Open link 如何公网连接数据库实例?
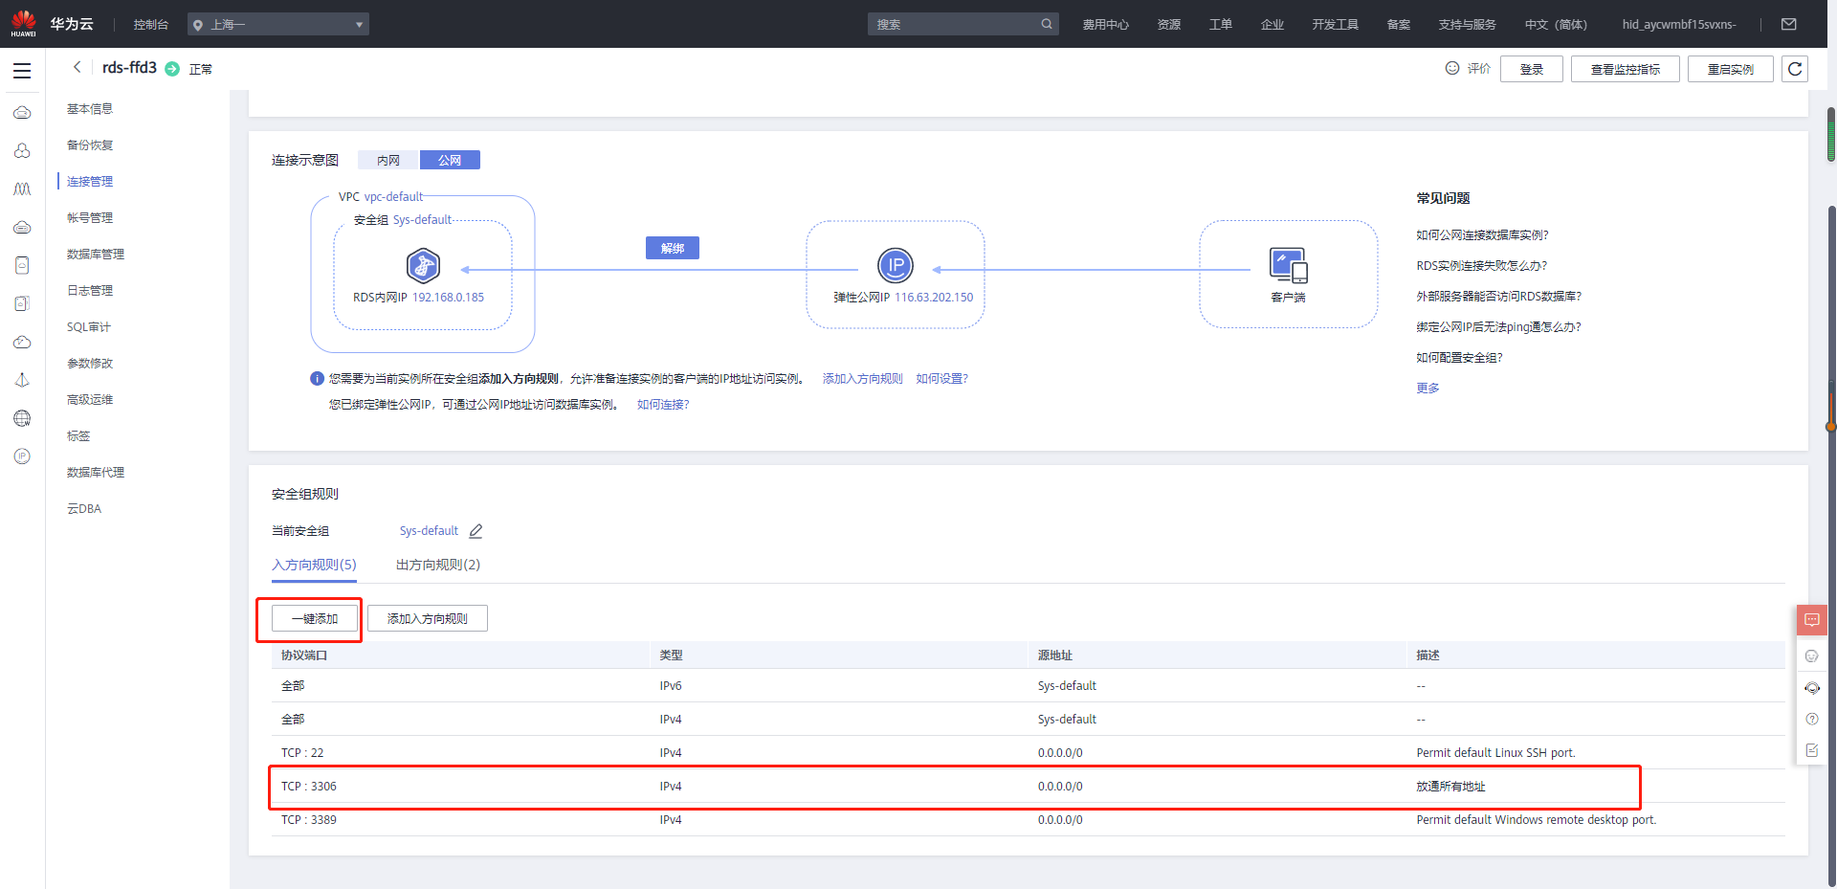Screen dimensions: 1837x889 coord(1482,235)
